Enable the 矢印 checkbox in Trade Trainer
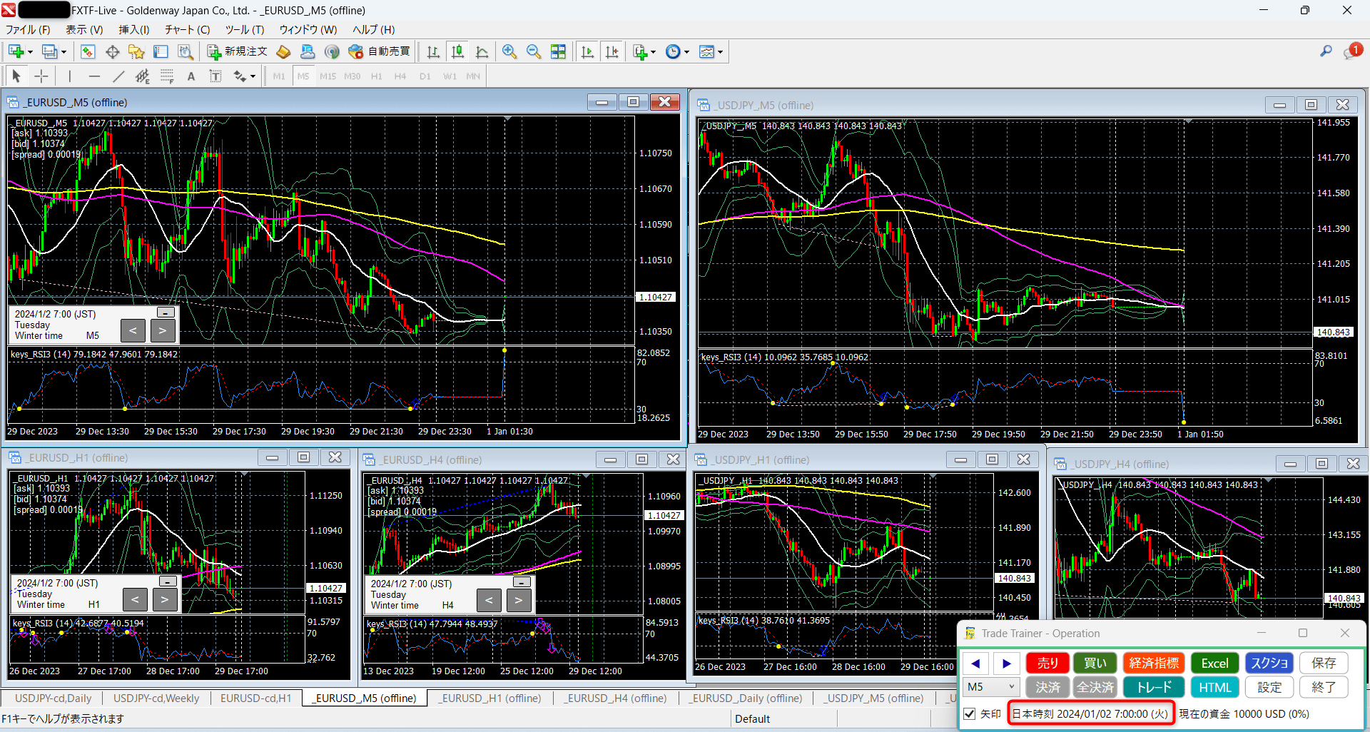 [970, 713]
